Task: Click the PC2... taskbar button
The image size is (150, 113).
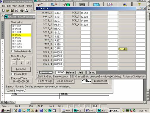Action: 79,111
